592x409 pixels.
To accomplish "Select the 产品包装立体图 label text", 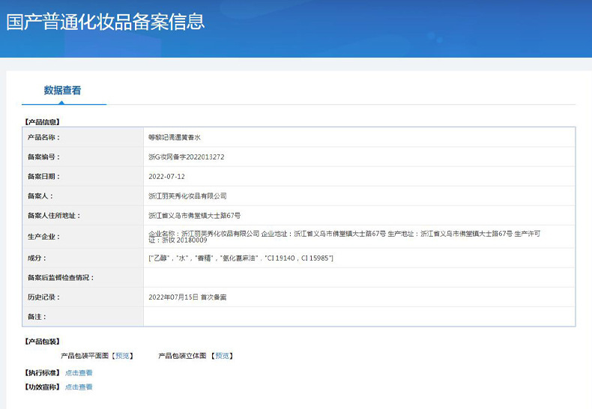I will tap(182, 356).
